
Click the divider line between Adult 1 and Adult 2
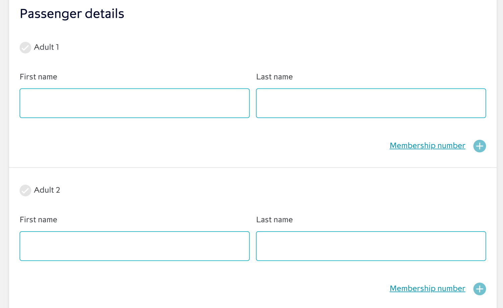[x=253, y=167]
